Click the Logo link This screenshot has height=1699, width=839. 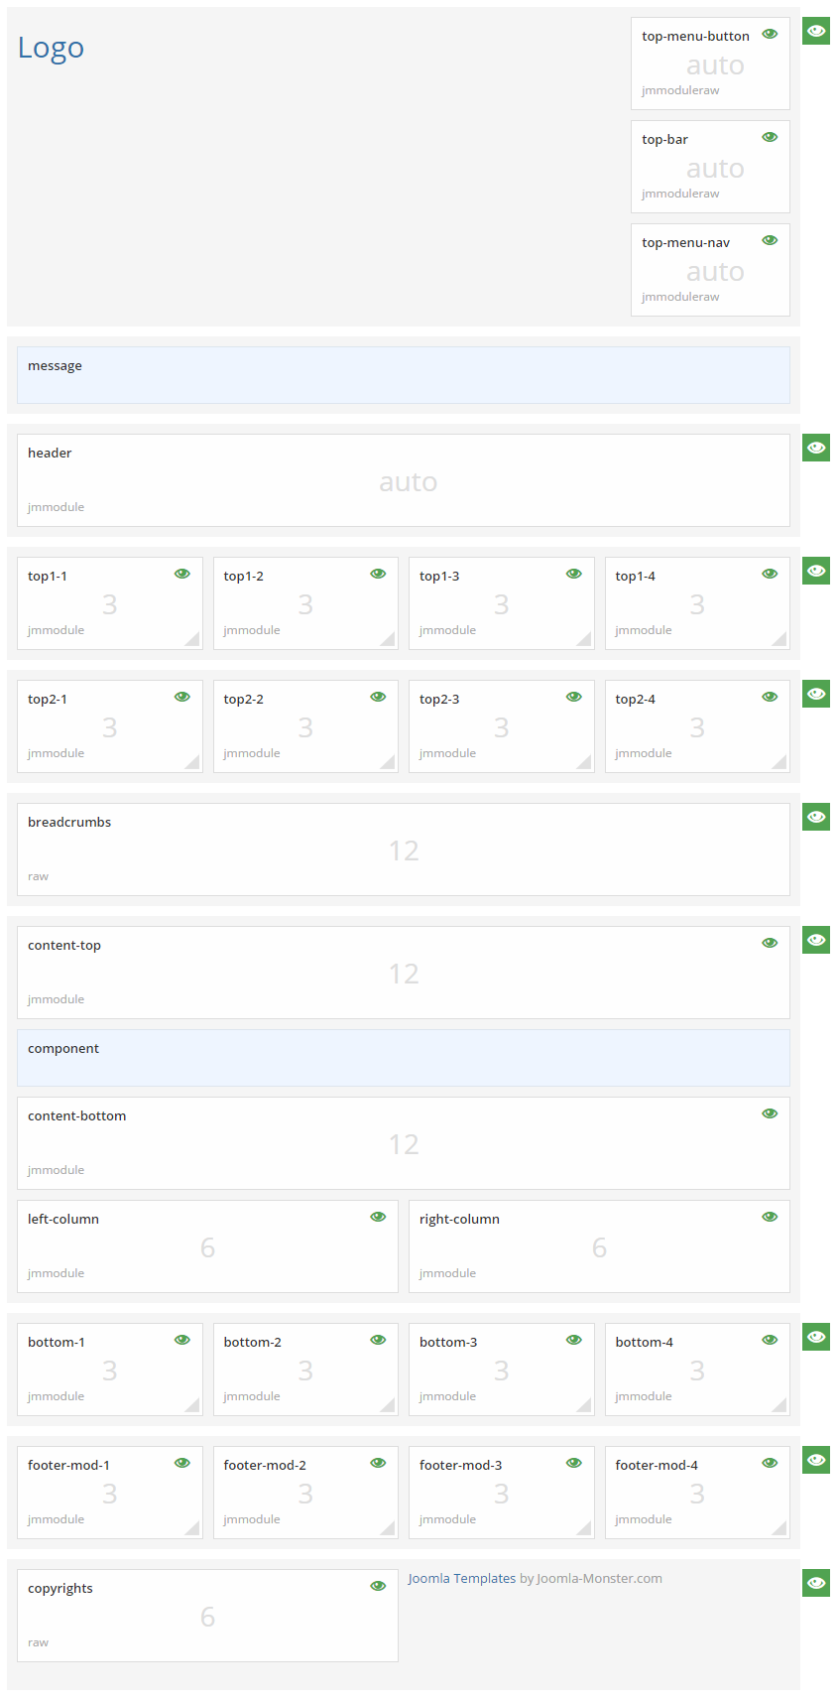51,48
